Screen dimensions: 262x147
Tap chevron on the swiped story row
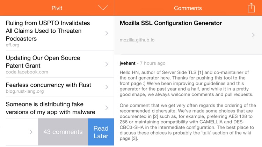(31, 132)
